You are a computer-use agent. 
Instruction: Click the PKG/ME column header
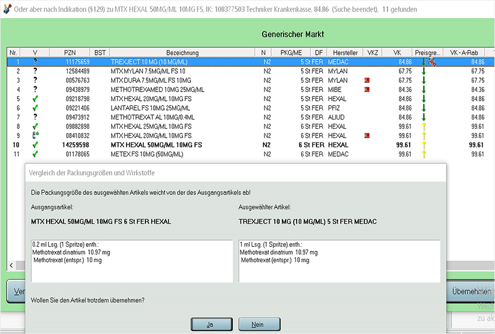point(291,52)
